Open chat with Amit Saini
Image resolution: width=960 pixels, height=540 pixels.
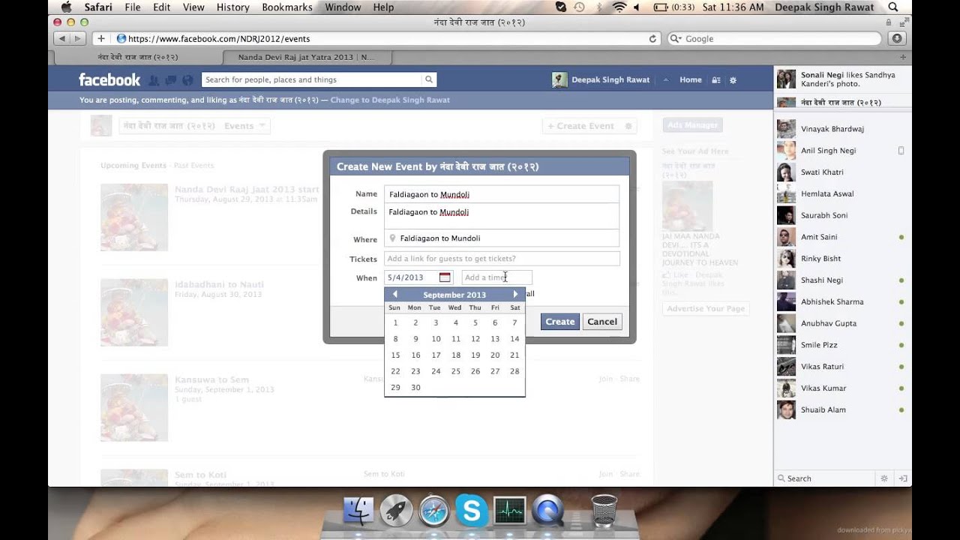pyautogui.click(x=842, y=237)
